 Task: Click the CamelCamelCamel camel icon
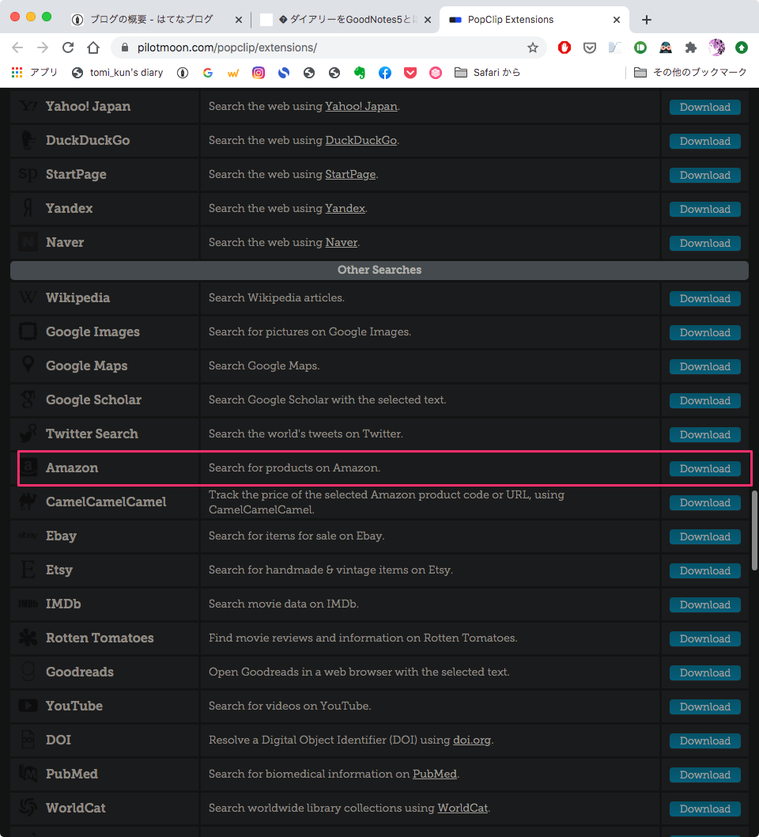[x=28, y=502]
